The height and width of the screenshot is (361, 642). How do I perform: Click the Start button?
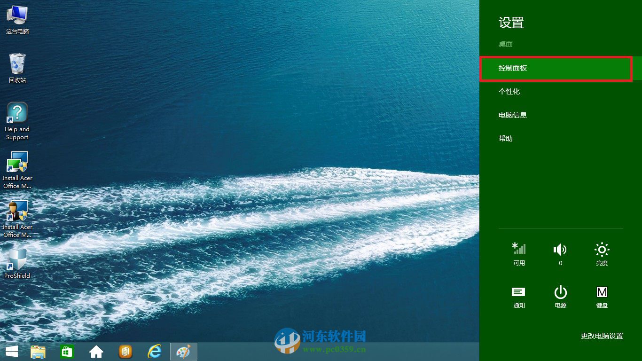click(11, 351)
